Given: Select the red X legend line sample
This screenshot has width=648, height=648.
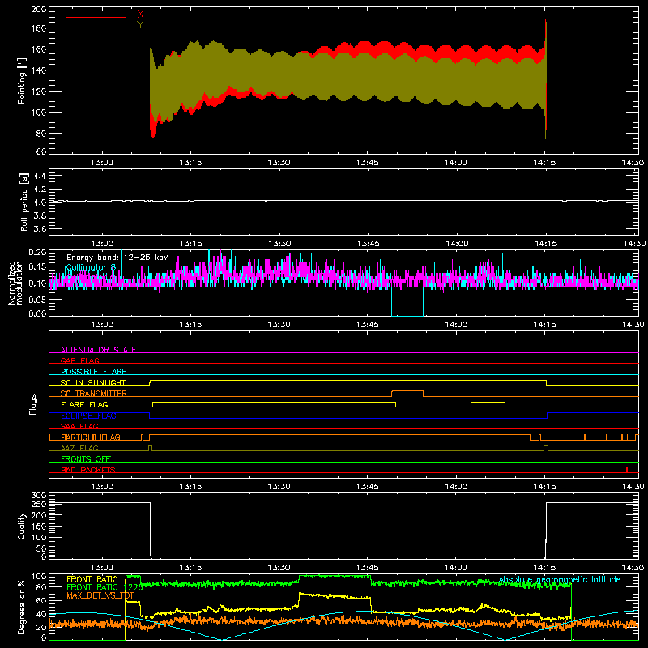Looking at the screenshot, I should pyautogui.click(x=96, y=17).
